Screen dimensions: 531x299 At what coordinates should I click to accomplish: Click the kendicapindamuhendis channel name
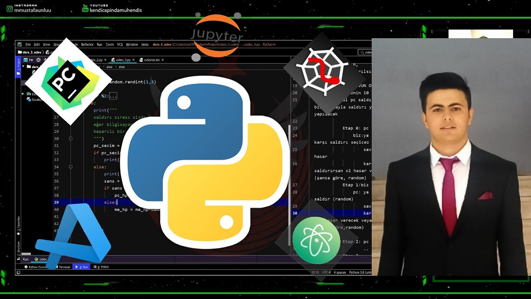click(x=116, y=10)
